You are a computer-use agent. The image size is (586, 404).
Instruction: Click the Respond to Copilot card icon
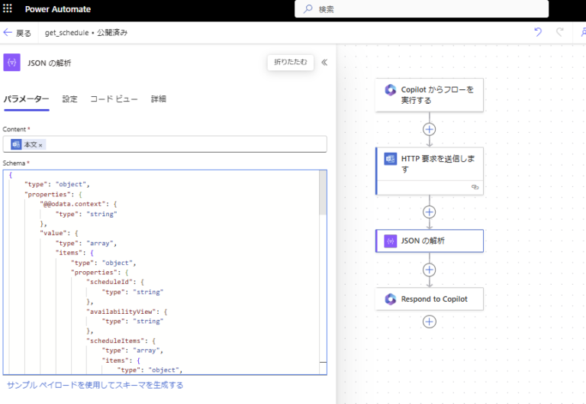tap(391, 299)
